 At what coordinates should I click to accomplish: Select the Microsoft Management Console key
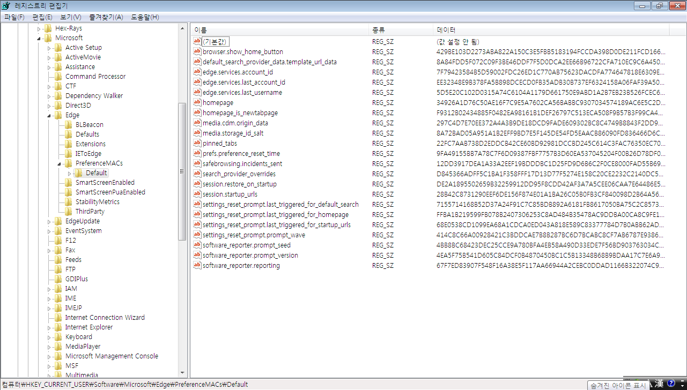[x=112, y=356]
